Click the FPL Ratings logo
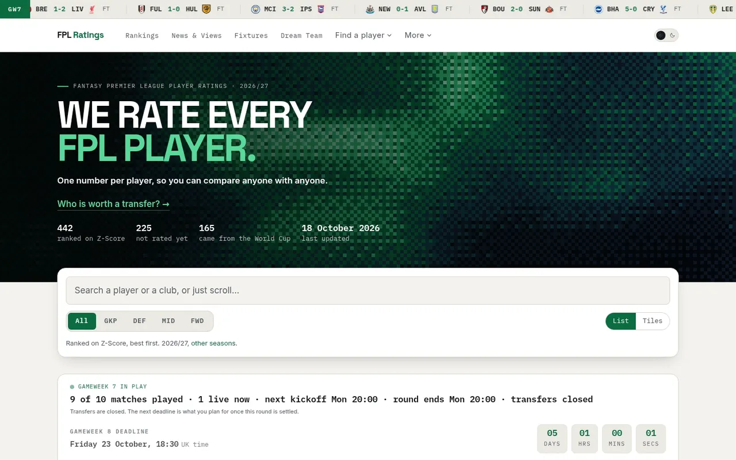 (x=80, y=35)
